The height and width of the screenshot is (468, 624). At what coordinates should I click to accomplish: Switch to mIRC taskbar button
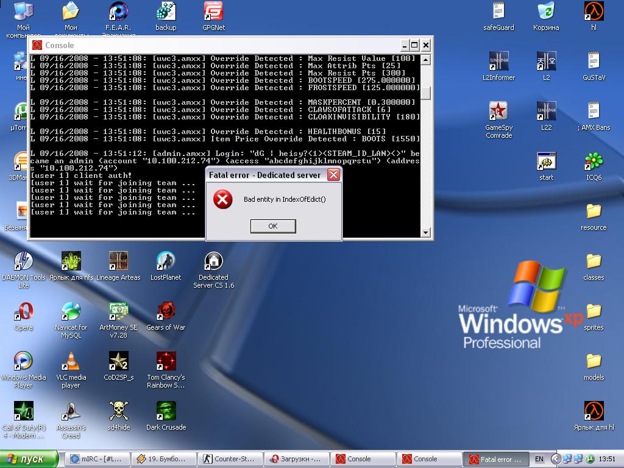coord(97,459)
